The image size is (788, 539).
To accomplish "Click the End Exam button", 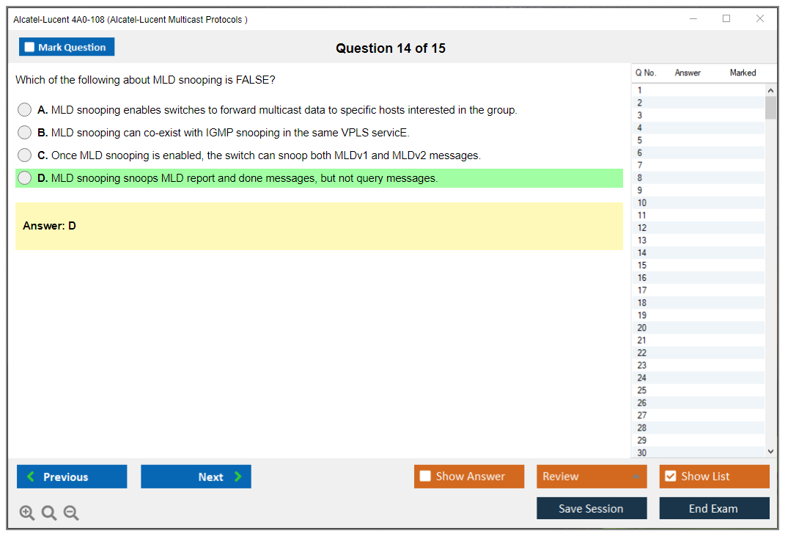I will (714, 508).
